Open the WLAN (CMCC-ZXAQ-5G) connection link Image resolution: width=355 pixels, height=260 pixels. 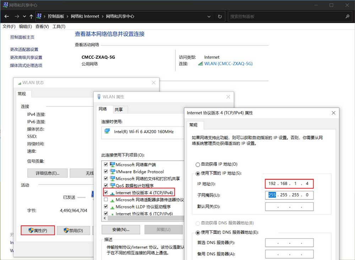(x=228, y=63)
